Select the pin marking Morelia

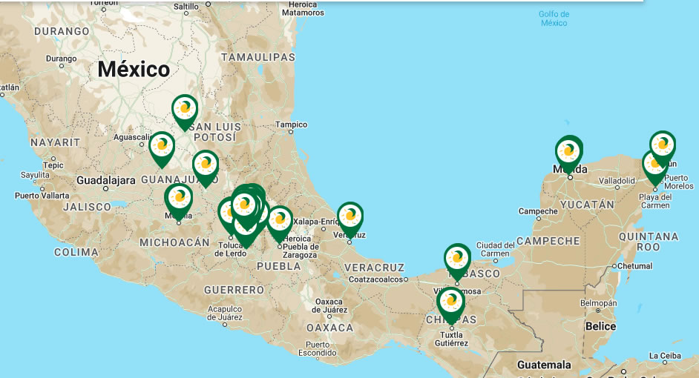coord(179,202)
